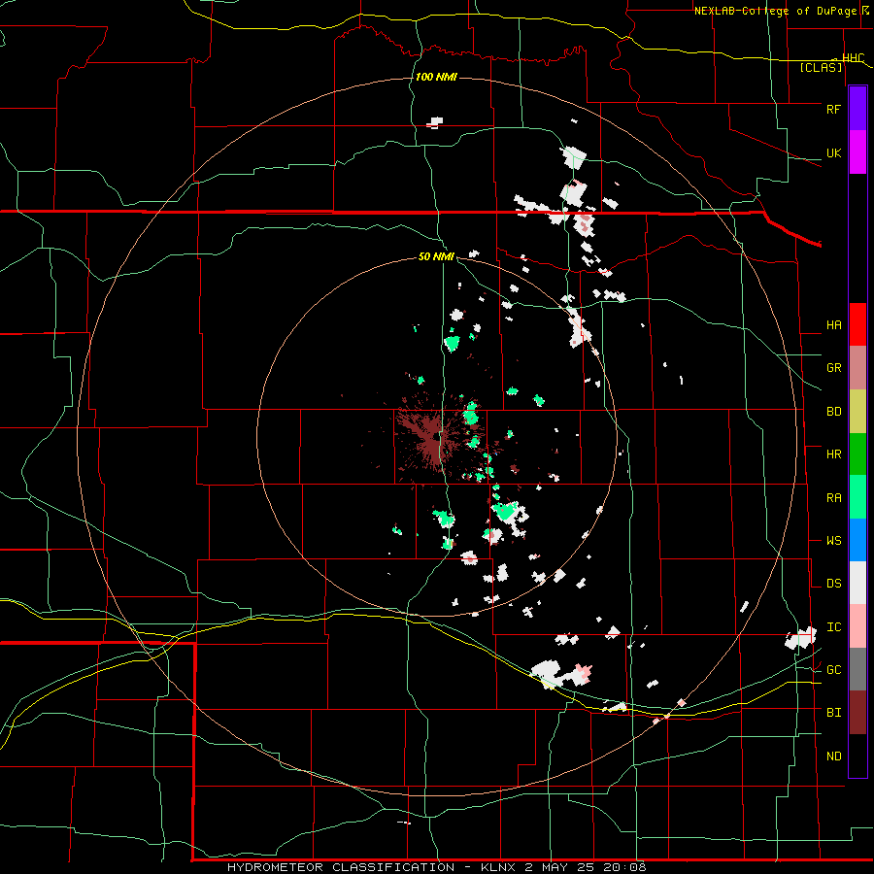
Task: Click the white DS legend swatch
Action: 857,583
